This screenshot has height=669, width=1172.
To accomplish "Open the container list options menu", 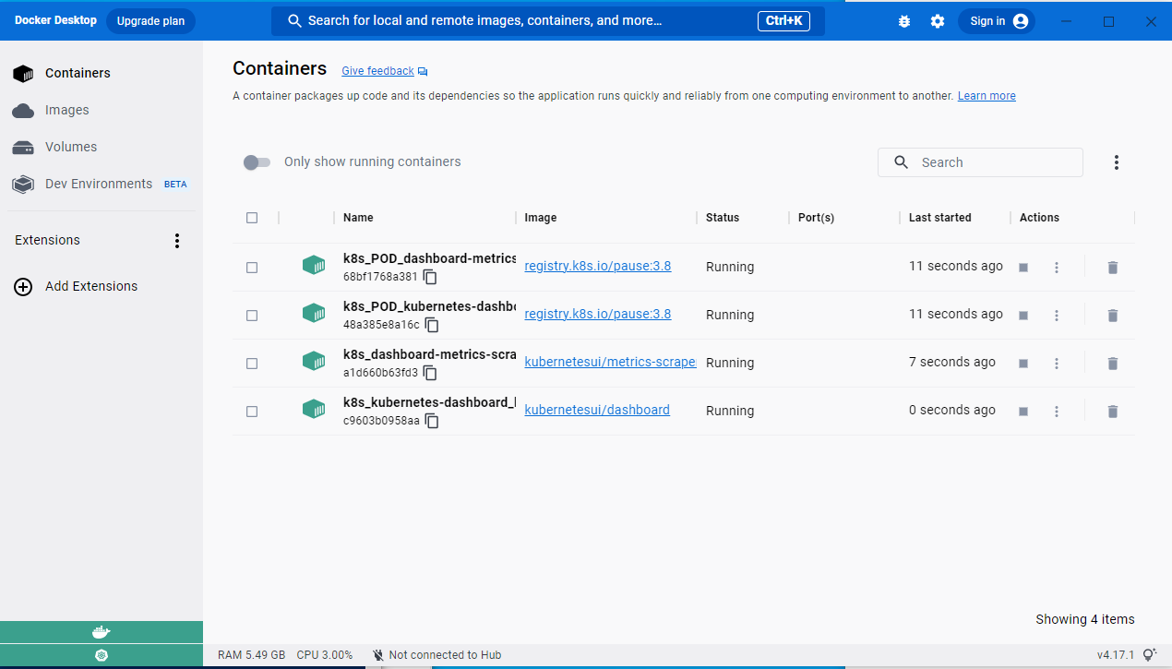I will (1117, 161).
